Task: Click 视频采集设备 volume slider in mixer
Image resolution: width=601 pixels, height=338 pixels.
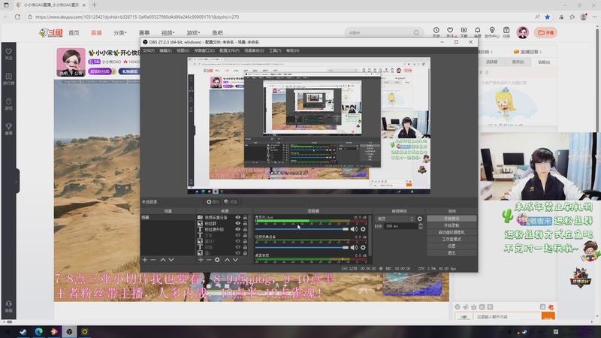Action: tap(302, 248)
